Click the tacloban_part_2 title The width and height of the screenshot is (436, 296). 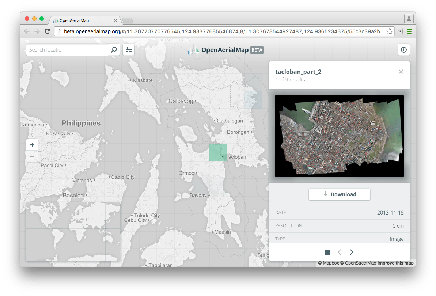(298, 72)
